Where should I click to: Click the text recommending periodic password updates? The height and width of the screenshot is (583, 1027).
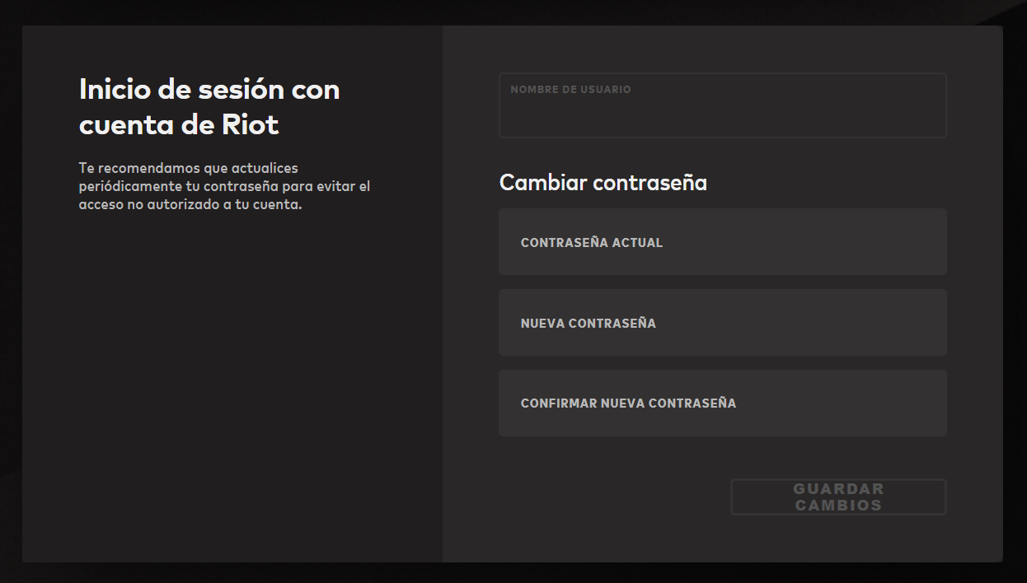(x=224, y=186)
